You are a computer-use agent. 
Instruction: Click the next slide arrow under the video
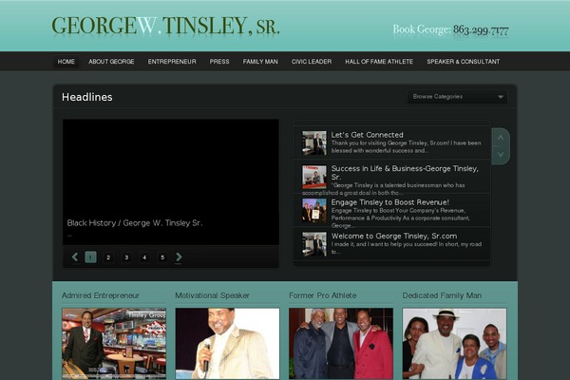pos(179,257)
